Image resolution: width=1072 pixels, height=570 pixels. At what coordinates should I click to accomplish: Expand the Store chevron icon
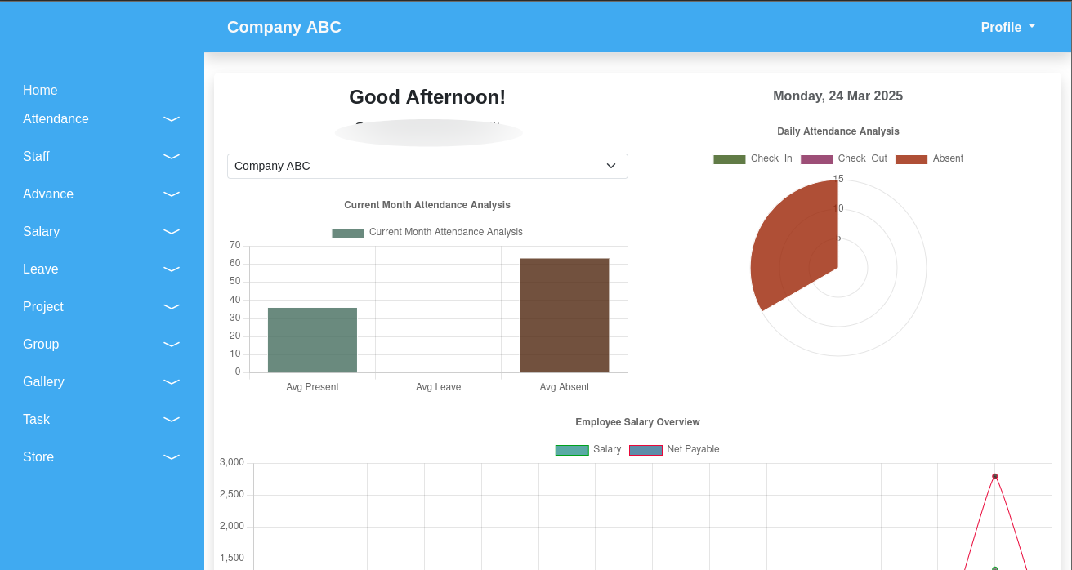172,457
